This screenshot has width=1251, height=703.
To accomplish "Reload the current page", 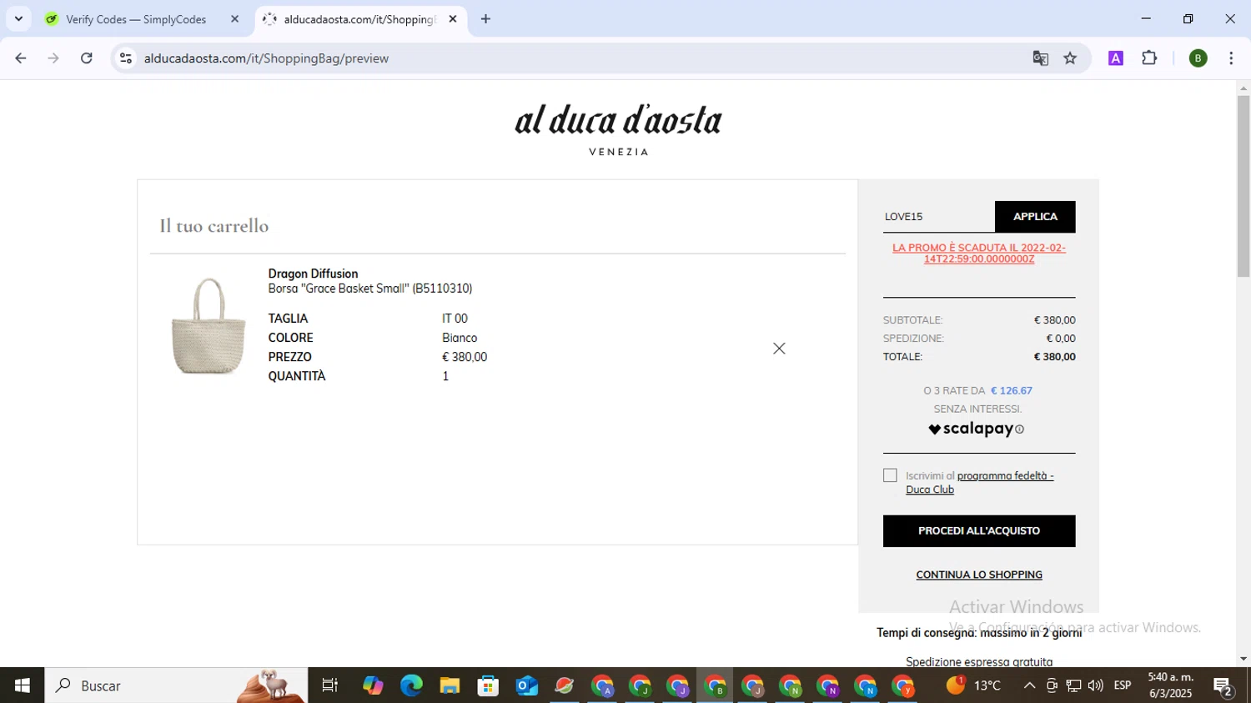I will 87,58.
